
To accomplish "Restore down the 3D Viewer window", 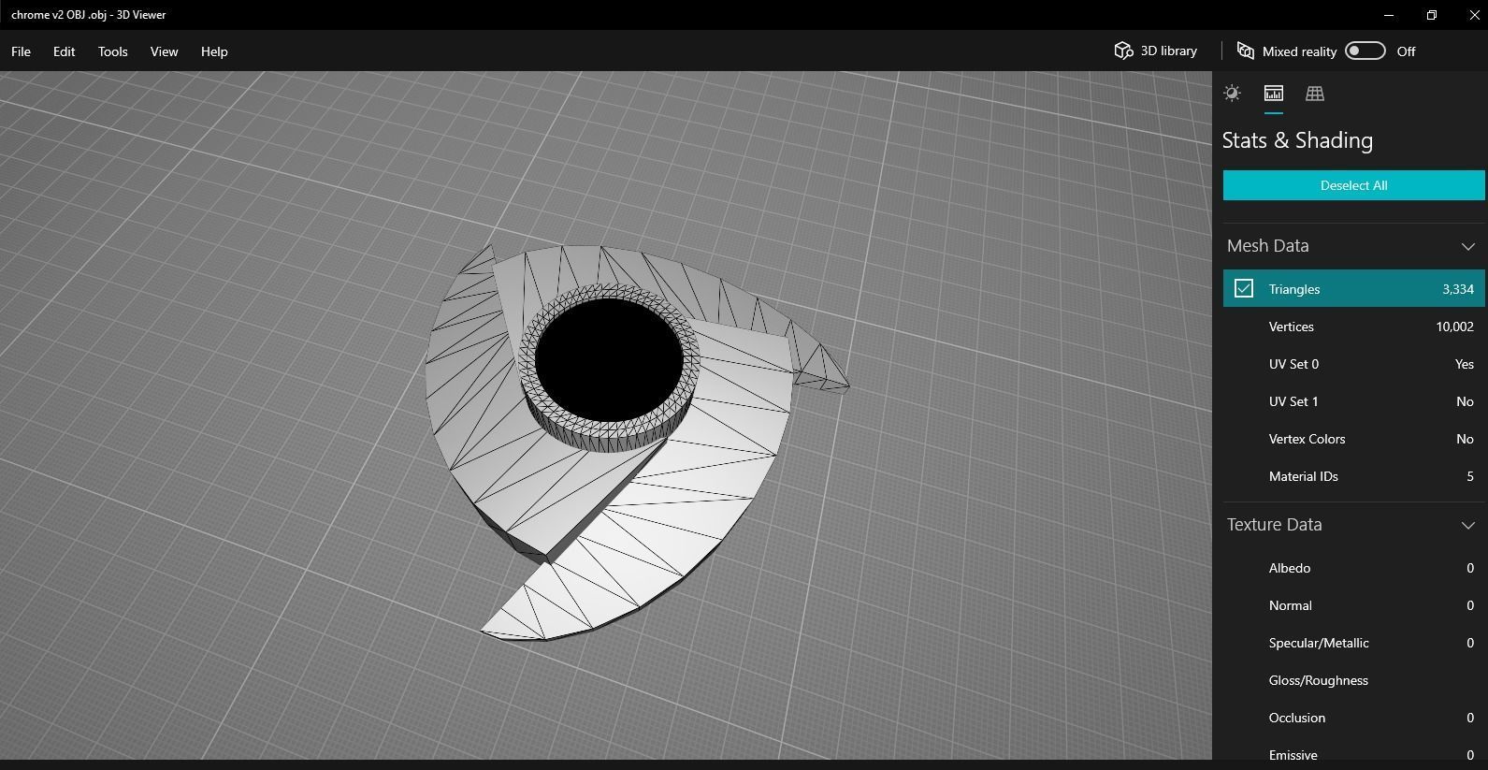I will point(1431,15).
